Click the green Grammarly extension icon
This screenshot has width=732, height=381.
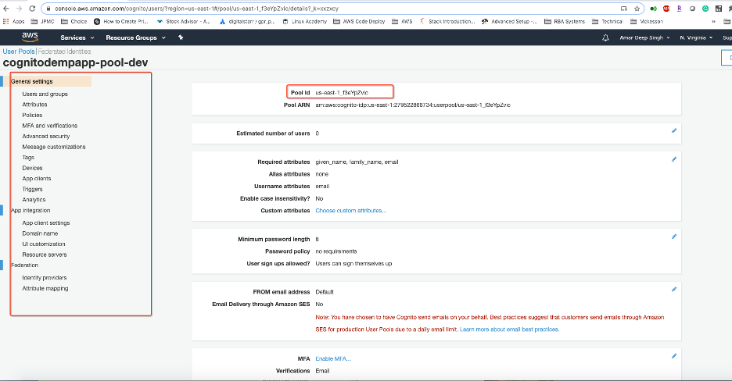pyautogui.click(x=705, y=9)
